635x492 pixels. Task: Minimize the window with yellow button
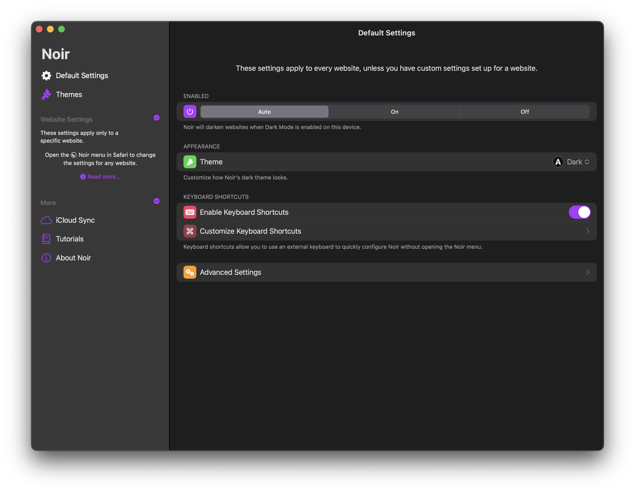50,29
